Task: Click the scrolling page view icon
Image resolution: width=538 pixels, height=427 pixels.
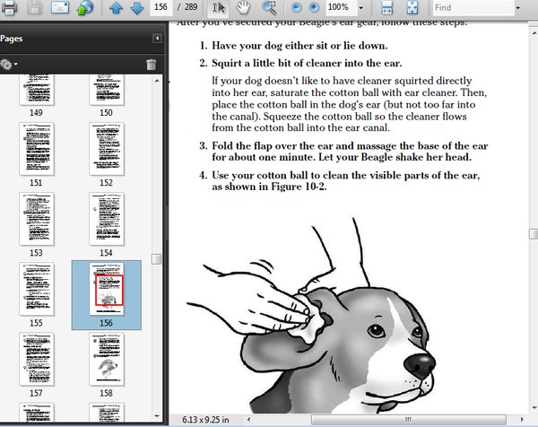Action: coord(386,8)
